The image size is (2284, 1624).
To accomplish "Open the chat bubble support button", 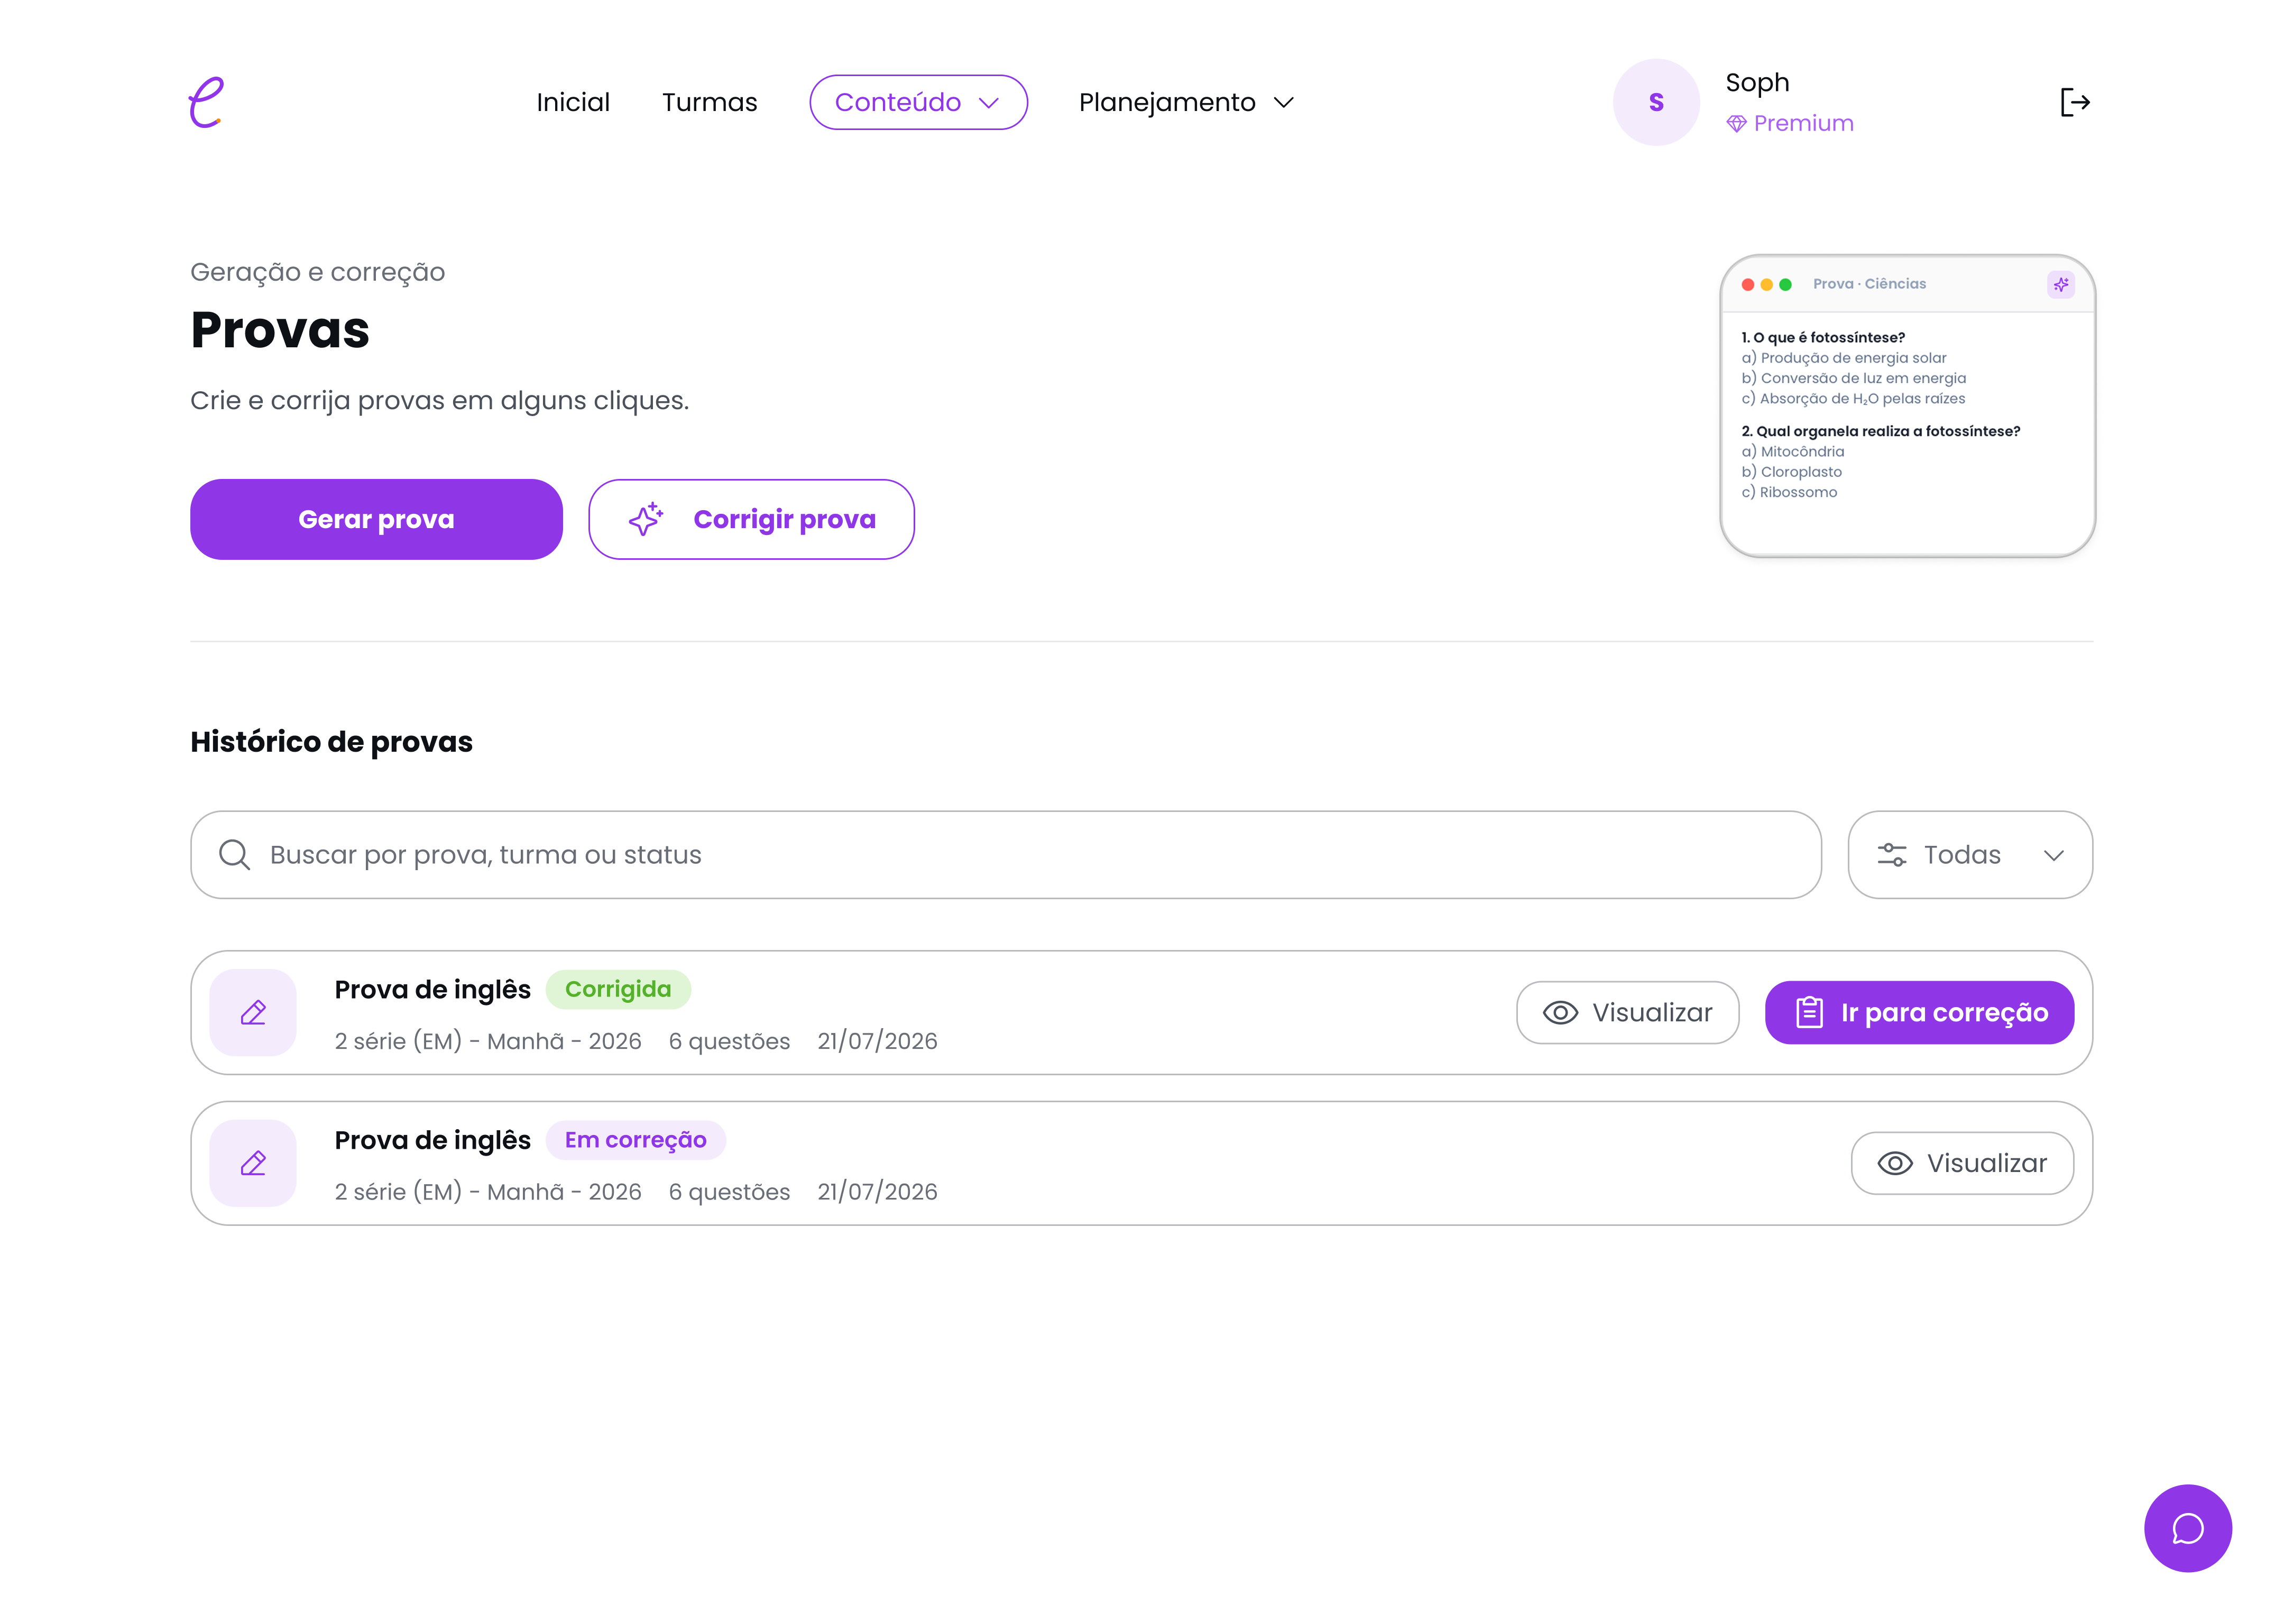I will click(x=2188, y=1529).
